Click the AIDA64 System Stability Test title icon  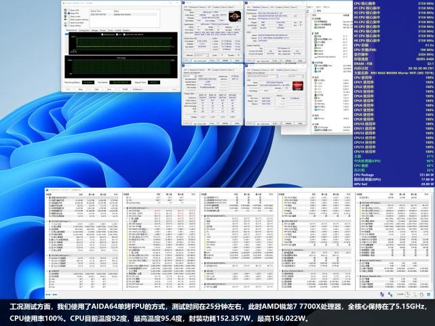pos(65,3)
